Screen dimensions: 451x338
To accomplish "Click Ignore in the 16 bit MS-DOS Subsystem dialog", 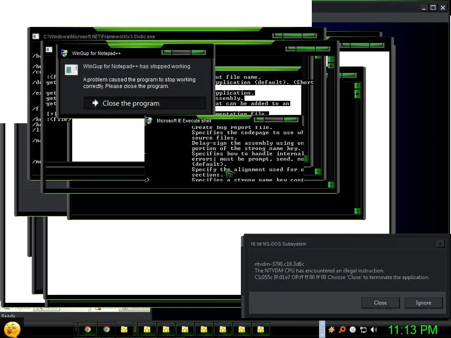I will click(423, 303).
